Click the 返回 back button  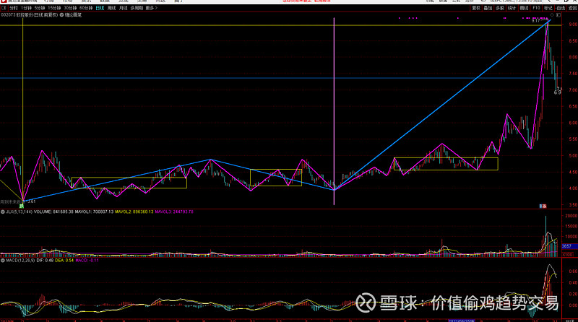(572, 8)
